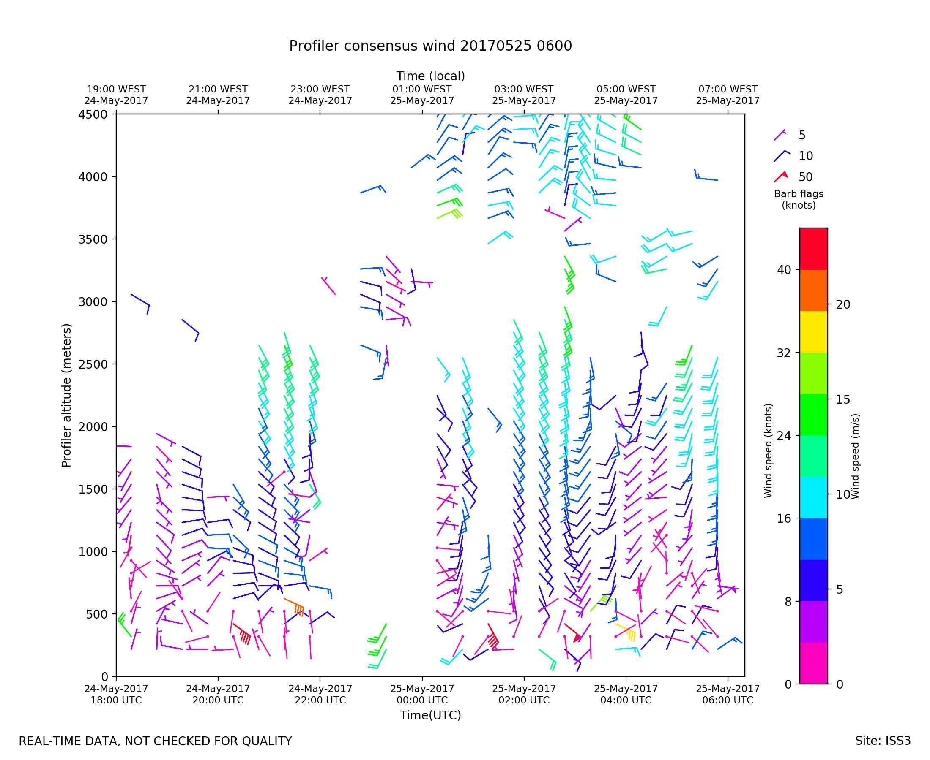Click the Site: ISS3 text
The height and width of the screenshot is (760, 930).
883,741
